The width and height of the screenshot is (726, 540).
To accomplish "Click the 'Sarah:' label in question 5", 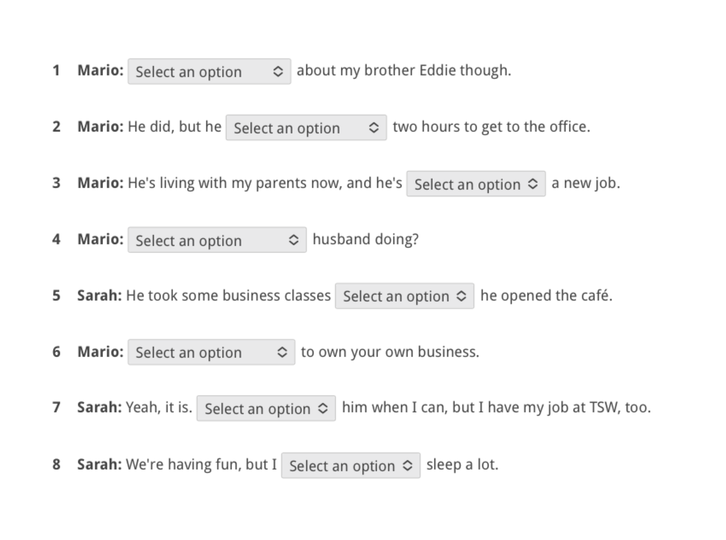I will point(99,295).
